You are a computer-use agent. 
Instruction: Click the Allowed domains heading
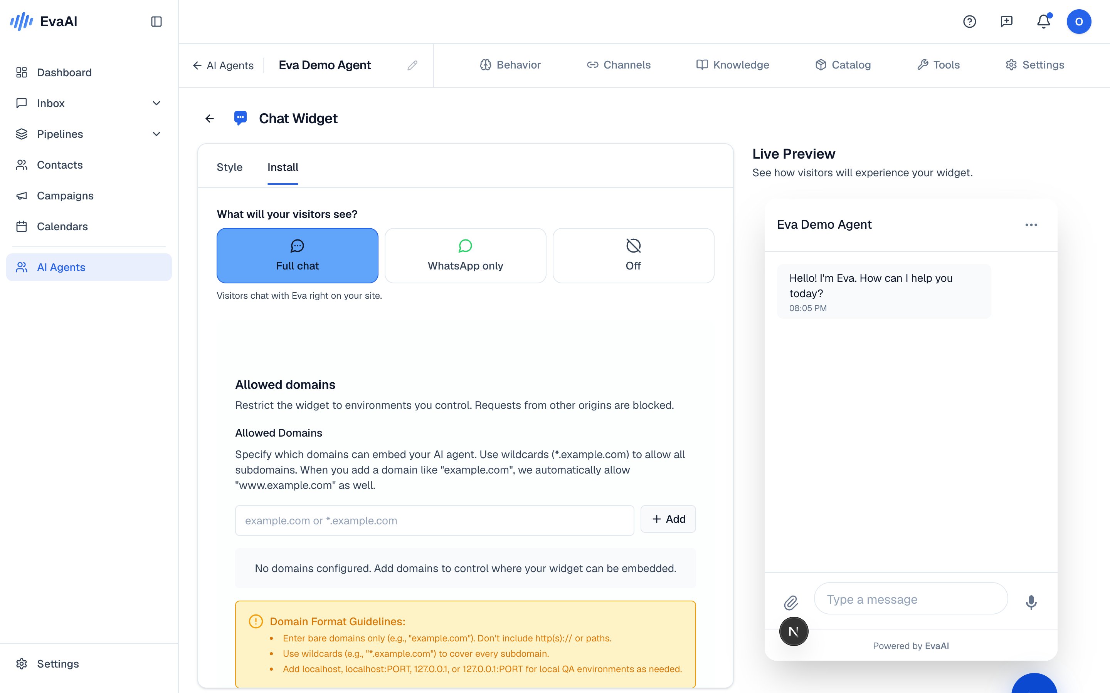tap(285, 385)
